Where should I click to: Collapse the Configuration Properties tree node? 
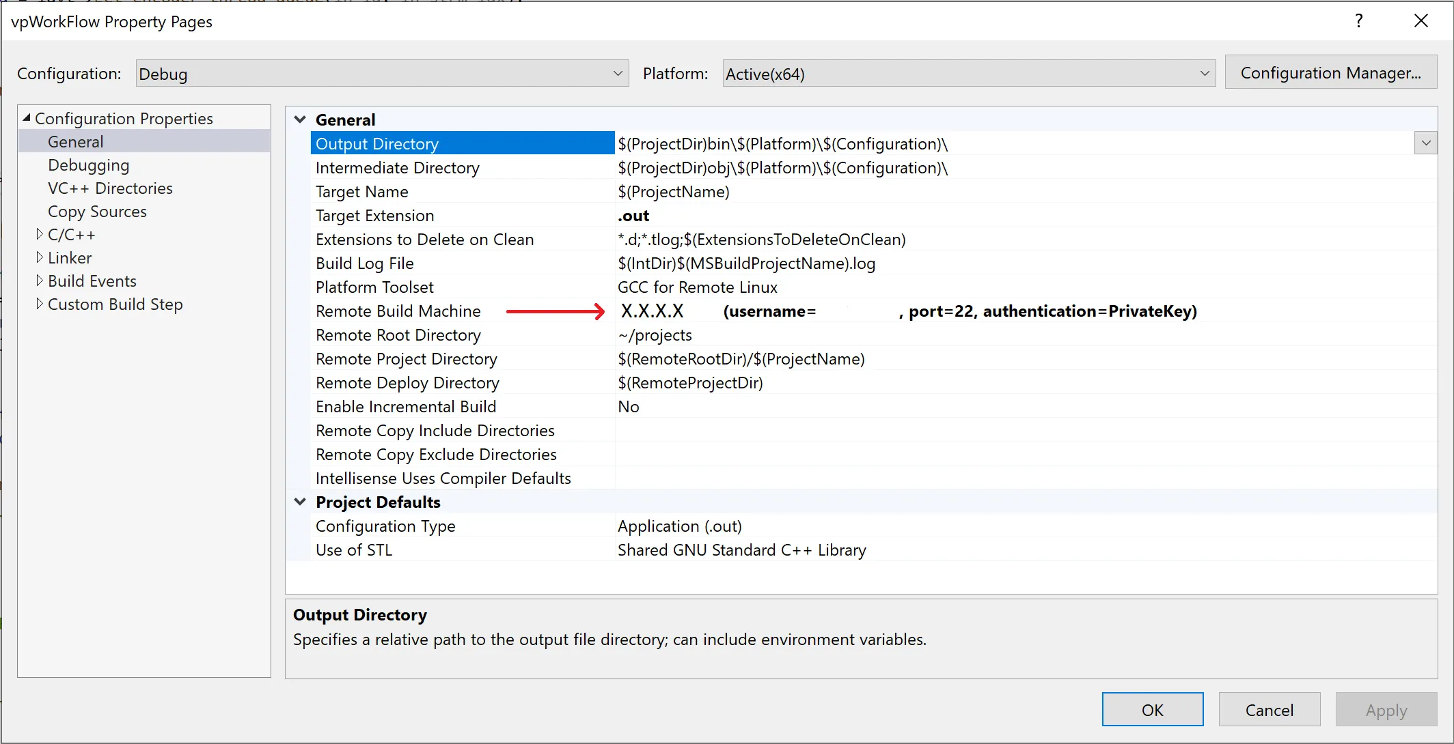[x=27, y=118]
